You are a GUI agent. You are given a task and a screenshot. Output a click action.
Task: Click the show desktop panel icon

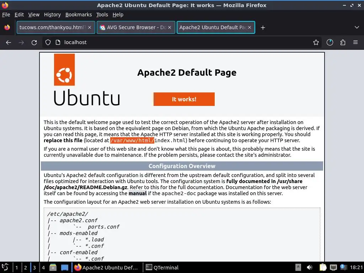[x=65, y=267]
